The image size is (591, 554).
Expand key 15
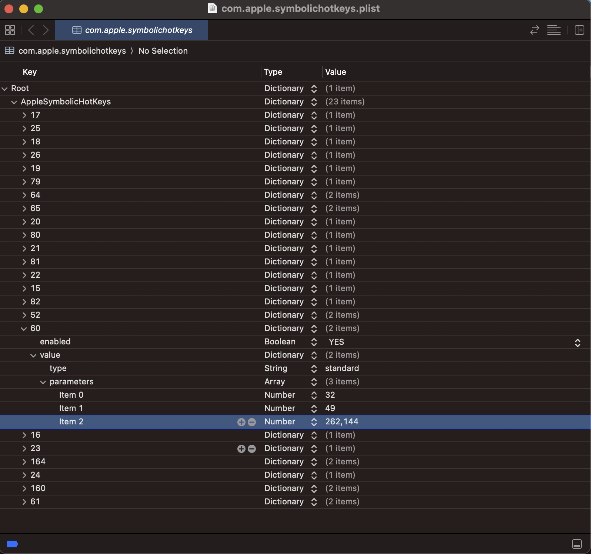coord(24,288)
